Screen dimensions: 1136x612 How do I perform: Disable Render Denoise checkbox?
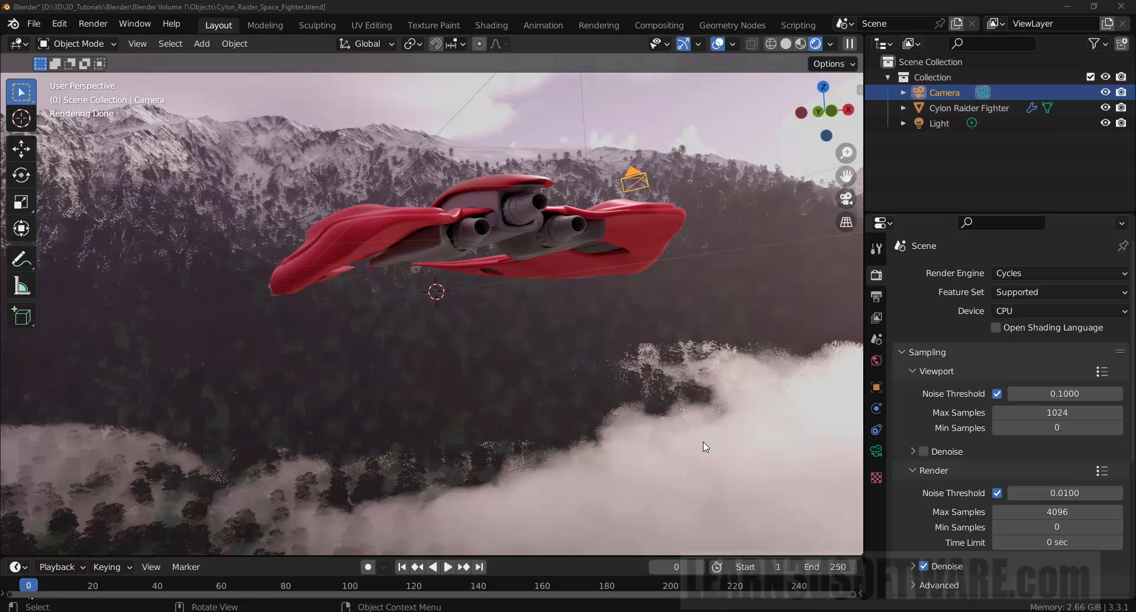924,566
